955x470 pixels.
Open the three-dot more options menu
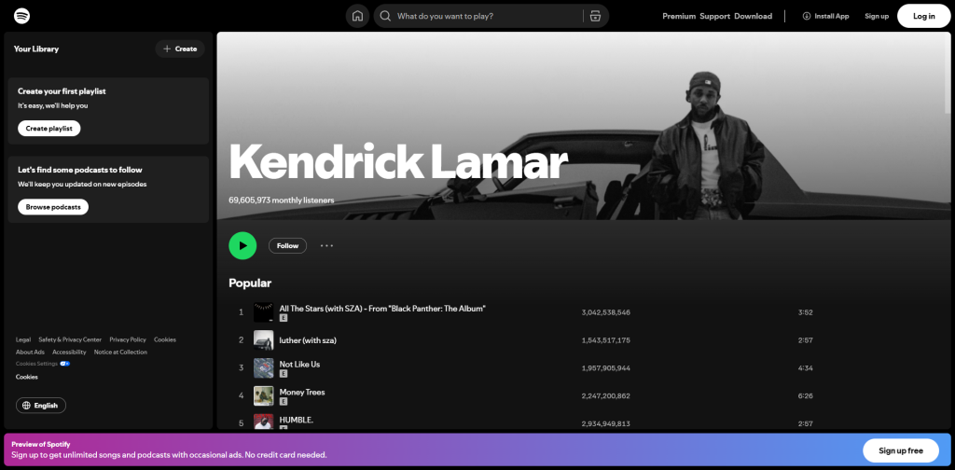[327, 245]
